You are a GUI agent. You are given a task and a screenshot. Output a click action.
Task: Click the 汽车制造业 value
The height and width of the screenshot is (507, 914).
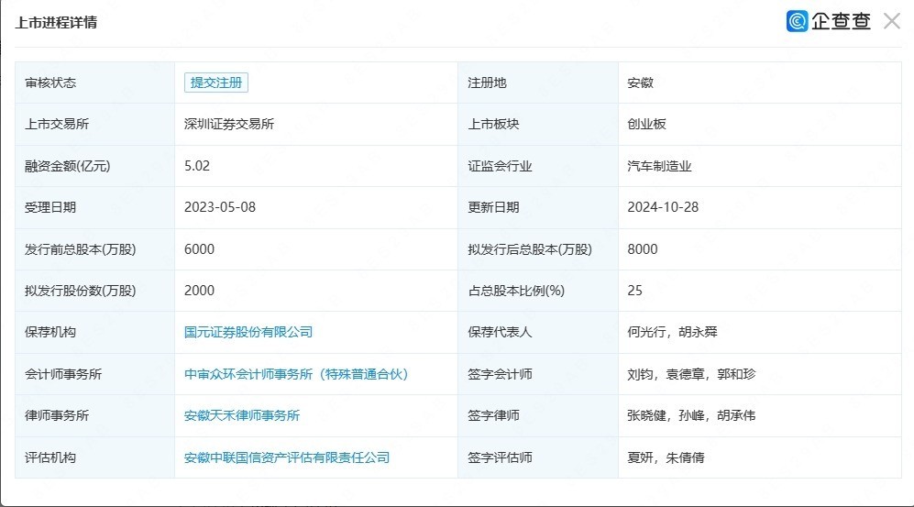point(659,166)
